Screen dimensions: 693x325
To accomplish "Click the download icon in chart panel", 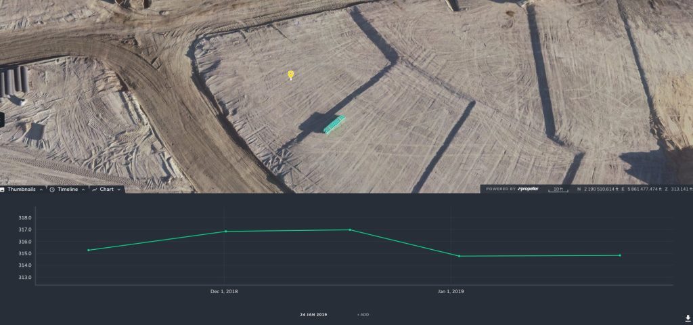I will click(688, 318).
